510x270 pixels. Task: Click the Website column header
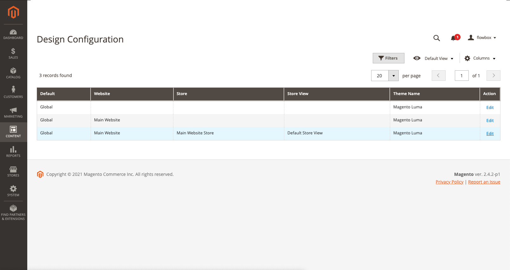click(x=132, y=94)
